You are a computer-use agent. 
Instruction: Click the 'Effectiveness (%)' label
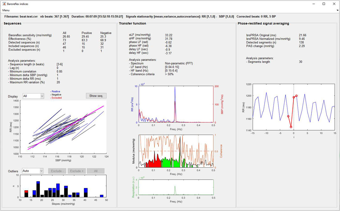click(20, 39)
